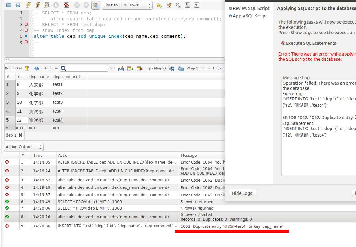
Task: Stop query execution hand icon
Action: (x=56, y=5)
